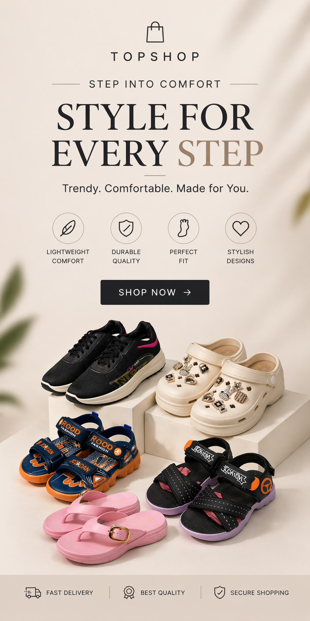The image size is (310, 621).
Task: Click the heart Stylish Designs icon
Action: (x=241, y=228)
